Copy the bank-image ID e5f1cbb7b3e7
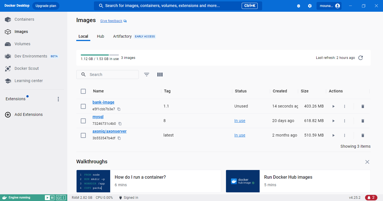 point(119,109)
